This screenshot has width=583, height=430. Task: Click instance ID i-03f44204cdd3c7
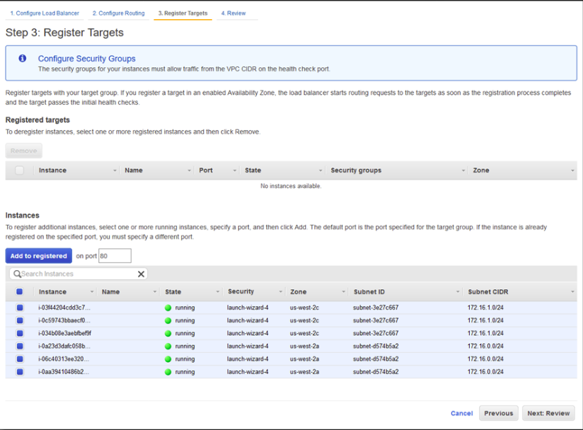pos(64,308)
